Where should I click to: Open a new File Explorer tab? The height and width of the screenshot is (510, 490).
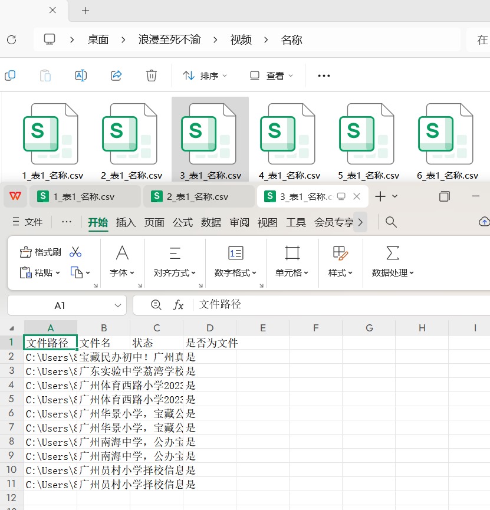coord(85,11)
